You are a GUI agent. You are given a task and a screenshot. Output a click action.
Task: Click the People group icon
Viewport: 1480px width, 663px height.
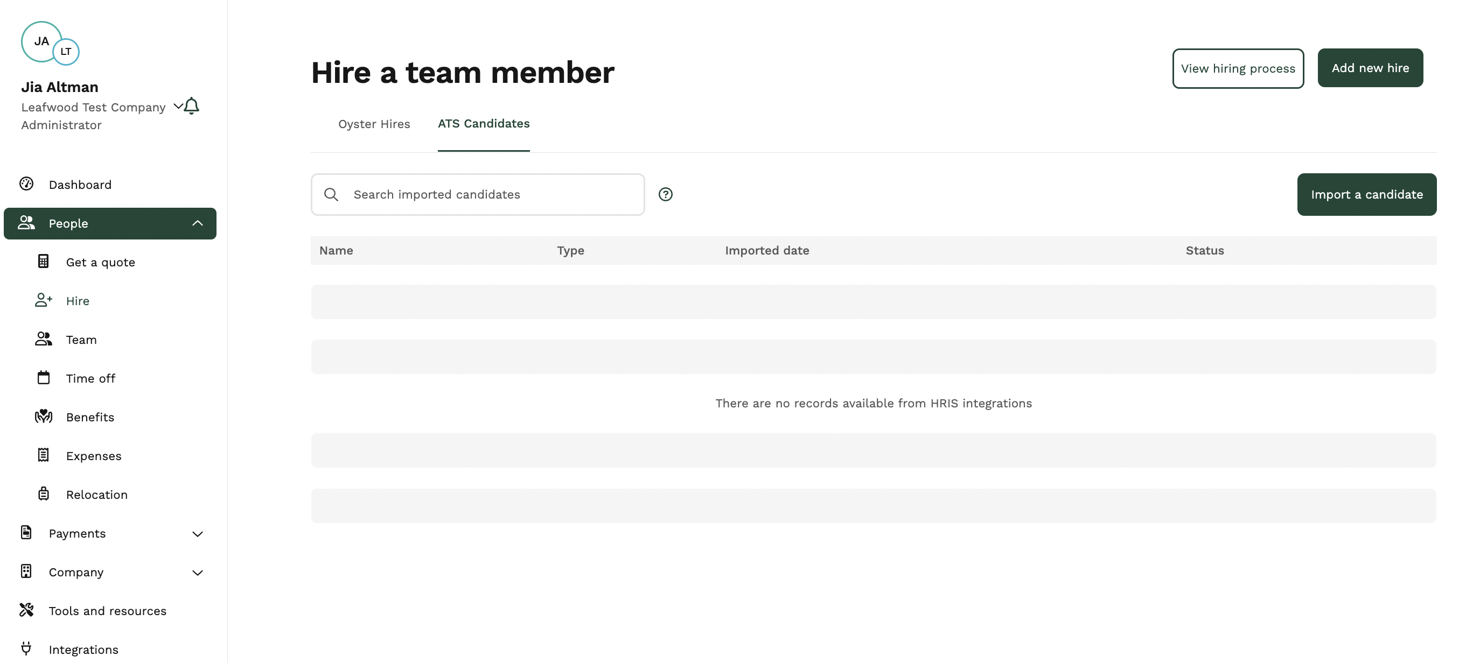point(26,223)
